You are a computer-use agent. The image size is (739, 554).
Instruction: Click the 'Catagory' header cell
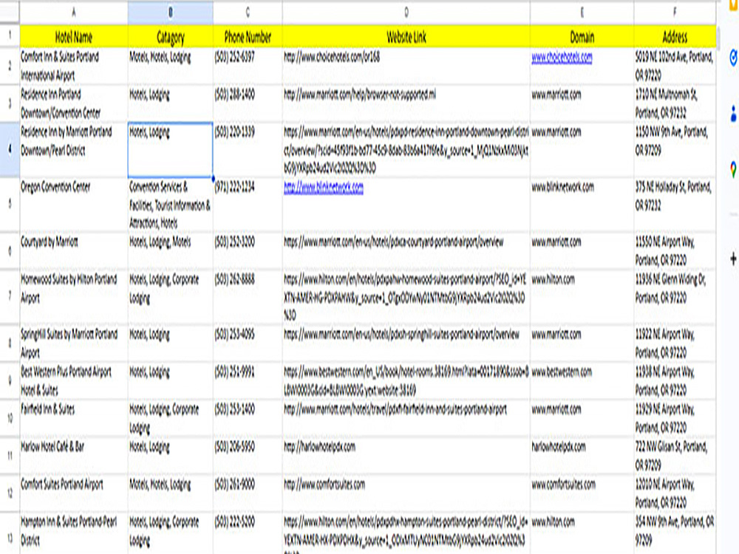point(170,36)
